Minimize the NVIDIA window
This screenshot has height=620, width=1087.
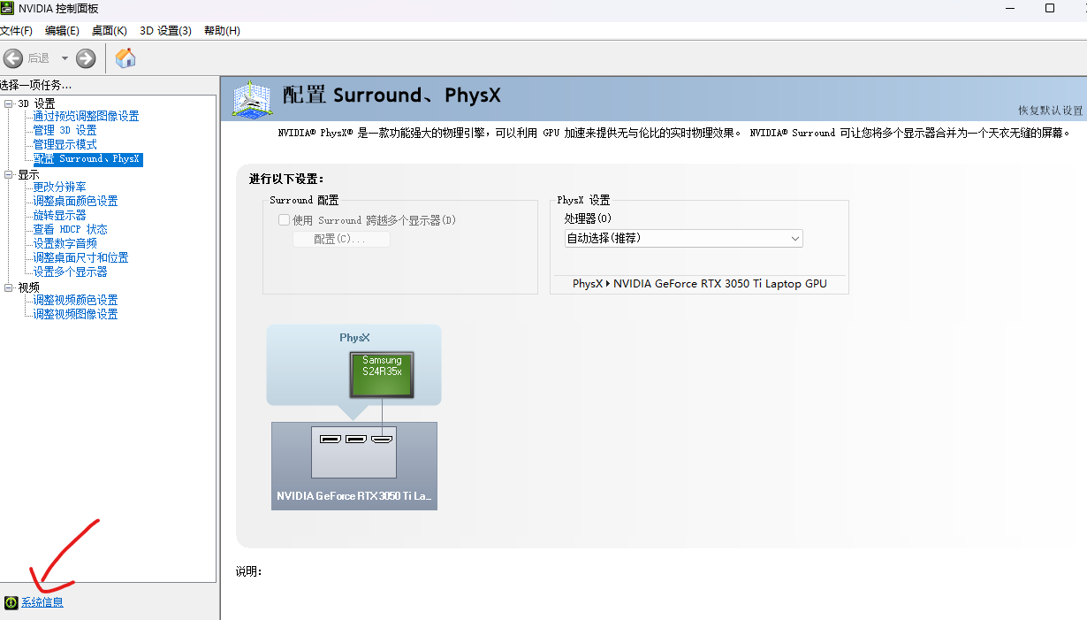coord(1009,8)
